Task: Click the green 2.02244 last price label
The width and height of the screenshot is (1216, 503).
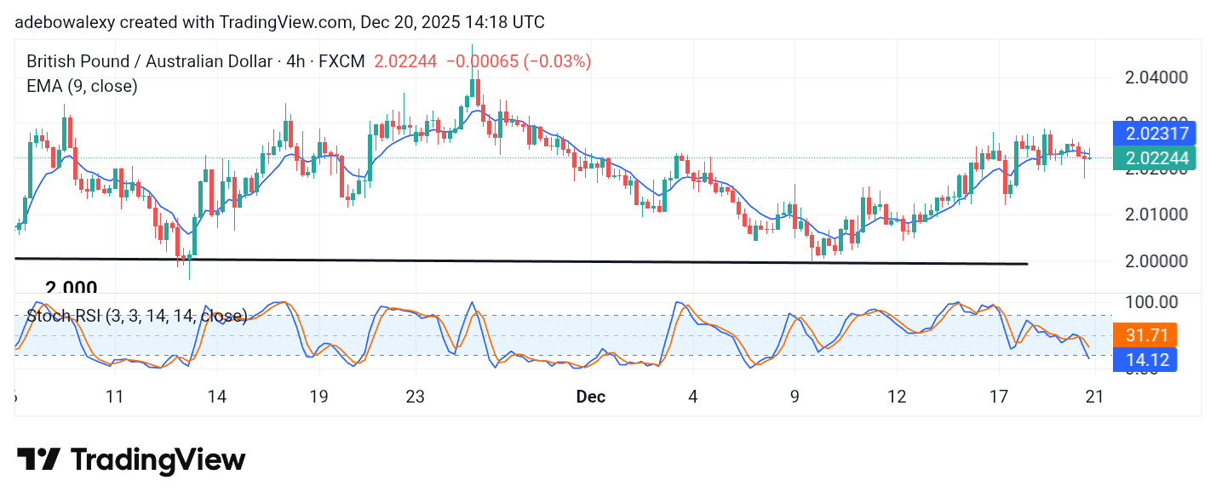Action: pyautogui.click(x=1154, y=158)
